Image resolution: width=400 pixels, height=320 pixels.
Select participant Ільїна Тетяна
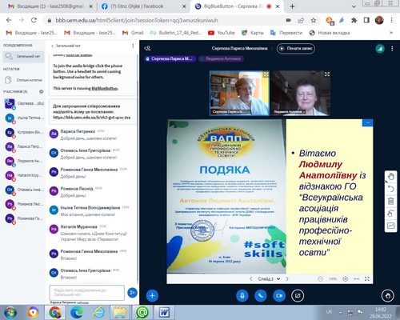24,118
